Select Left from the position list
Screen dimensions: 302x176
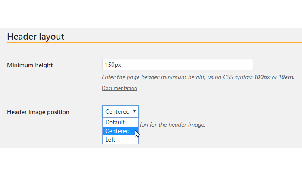point(120,139)
